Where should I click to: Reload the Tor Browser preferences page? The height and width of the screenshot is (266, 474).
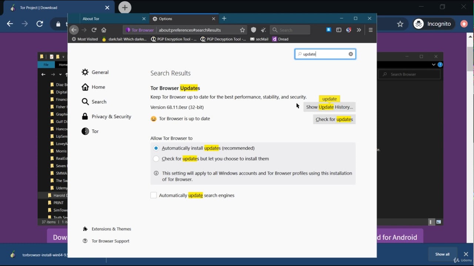[94, 30]
